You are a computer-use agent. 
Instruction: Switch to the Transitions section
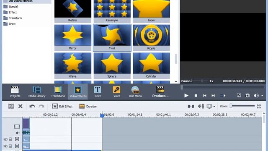58,92
